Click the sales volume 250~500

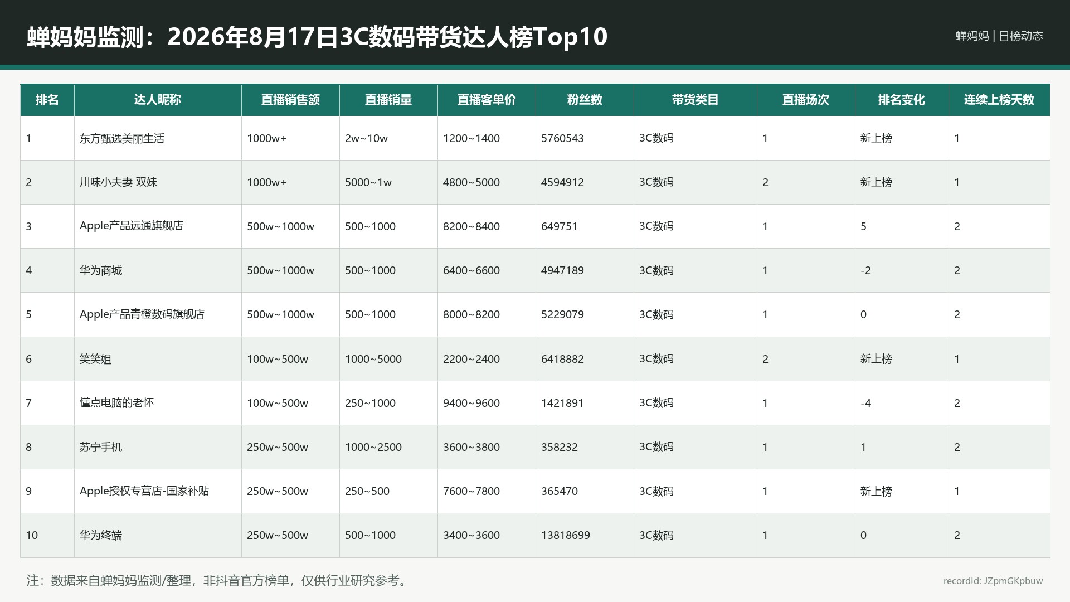[x=367, y=491]
